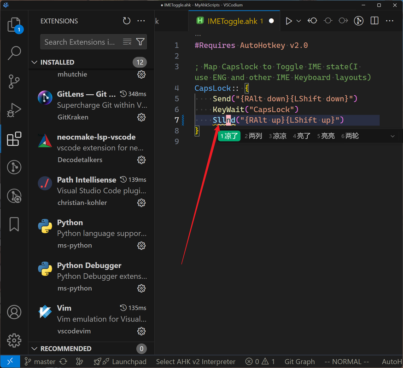
Task: Open run button dropdown arrow
Action: (298, 21)
